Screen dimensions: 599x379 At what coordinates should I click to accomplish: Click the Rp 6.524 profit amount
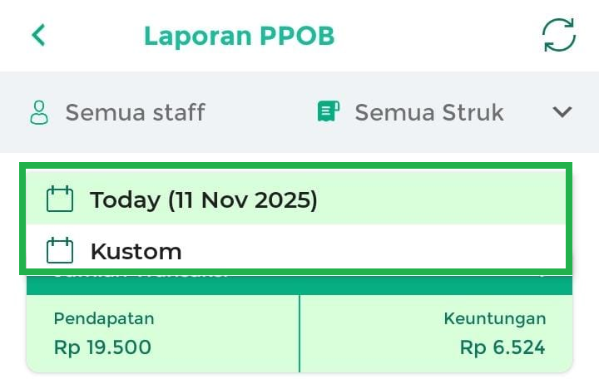[x=502, y=347]
